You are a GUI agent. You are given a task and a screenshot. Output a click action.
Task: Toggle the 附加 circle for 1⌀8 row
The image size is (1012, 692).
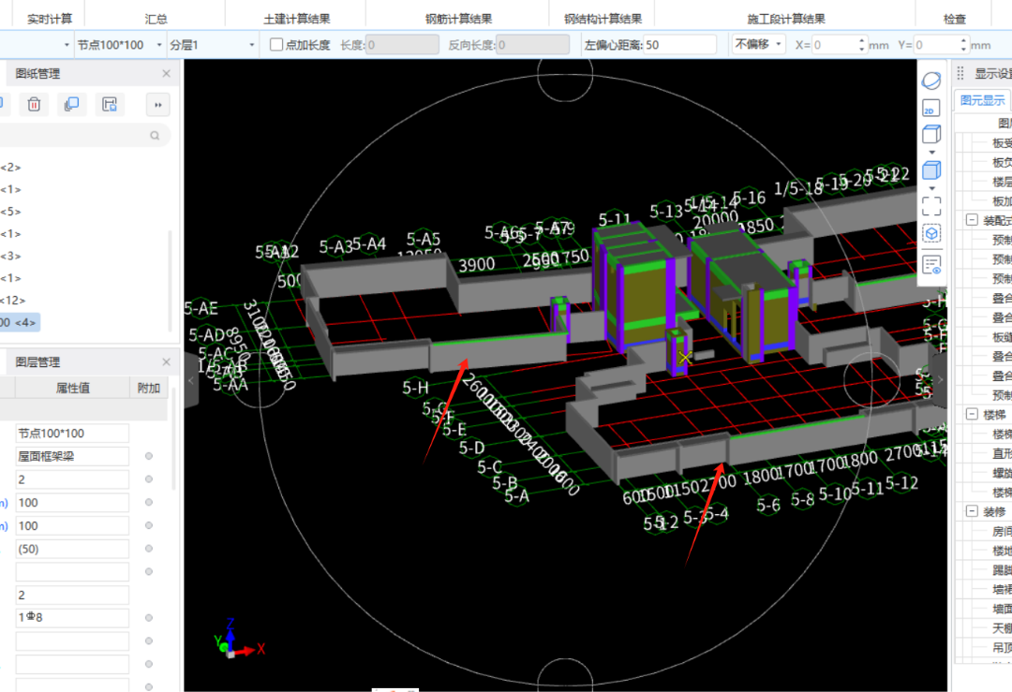coord(149,618)
